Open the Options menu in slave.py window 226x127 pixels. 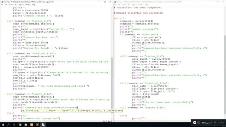point(134,5)
